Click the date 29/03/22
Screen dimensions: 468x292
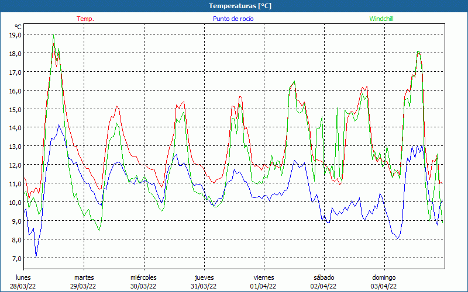pos(83,286)
